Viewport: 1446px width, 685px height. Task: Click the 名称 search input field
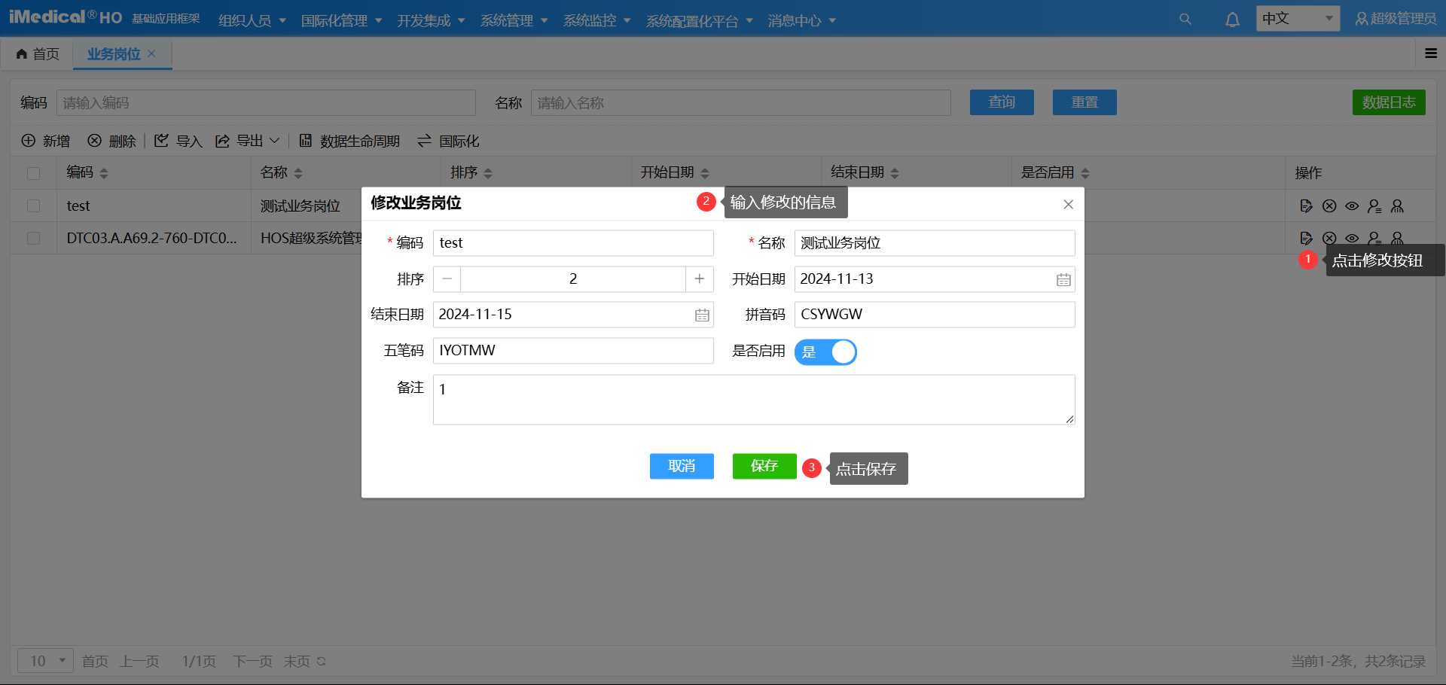pyautogui.click(x=741, y=102)
